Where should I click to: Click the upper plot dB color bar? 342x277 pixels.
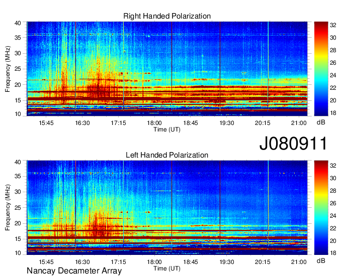(321, 69)
